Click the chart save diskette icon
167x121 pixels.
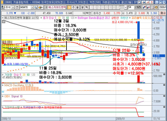pos(153,7)
